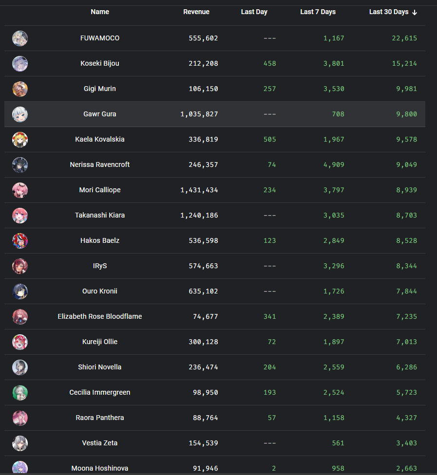This screenshot has width=437, height=475.
Task: Open Hakos Baelz's avatar icon
Action: coord(20,241)
